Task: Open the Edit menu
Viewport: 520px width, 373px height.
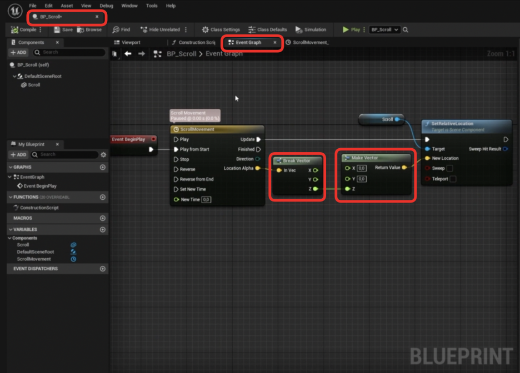Action: 49,6
